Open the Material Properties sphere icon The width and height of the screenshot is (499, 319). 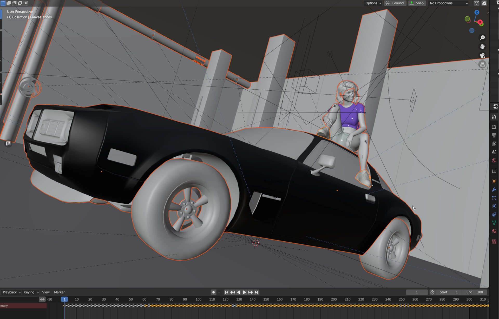pyautogui.click(x=494, y=231)
